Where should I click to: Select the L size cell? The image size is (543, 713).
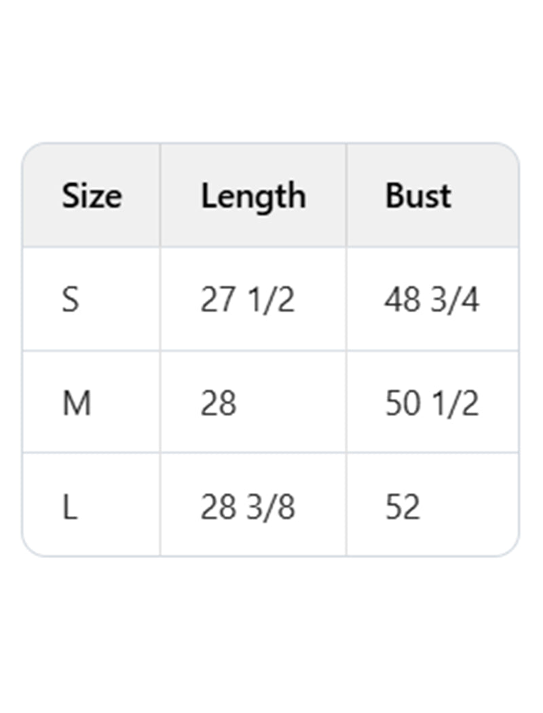pos(70,507)
